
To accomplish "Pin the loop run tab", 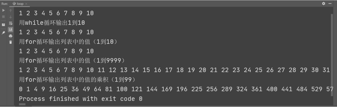I will (x=4, y=33).
